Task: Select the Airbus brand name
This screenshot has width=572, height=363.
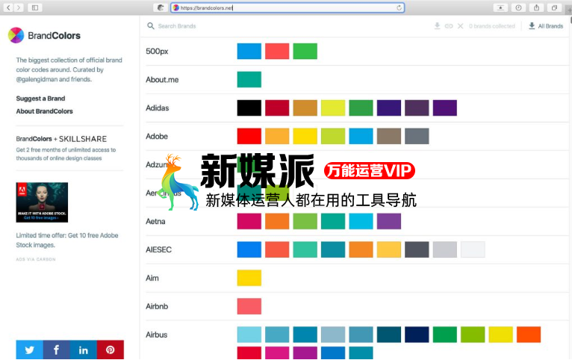Action: (x=157, y=335)
